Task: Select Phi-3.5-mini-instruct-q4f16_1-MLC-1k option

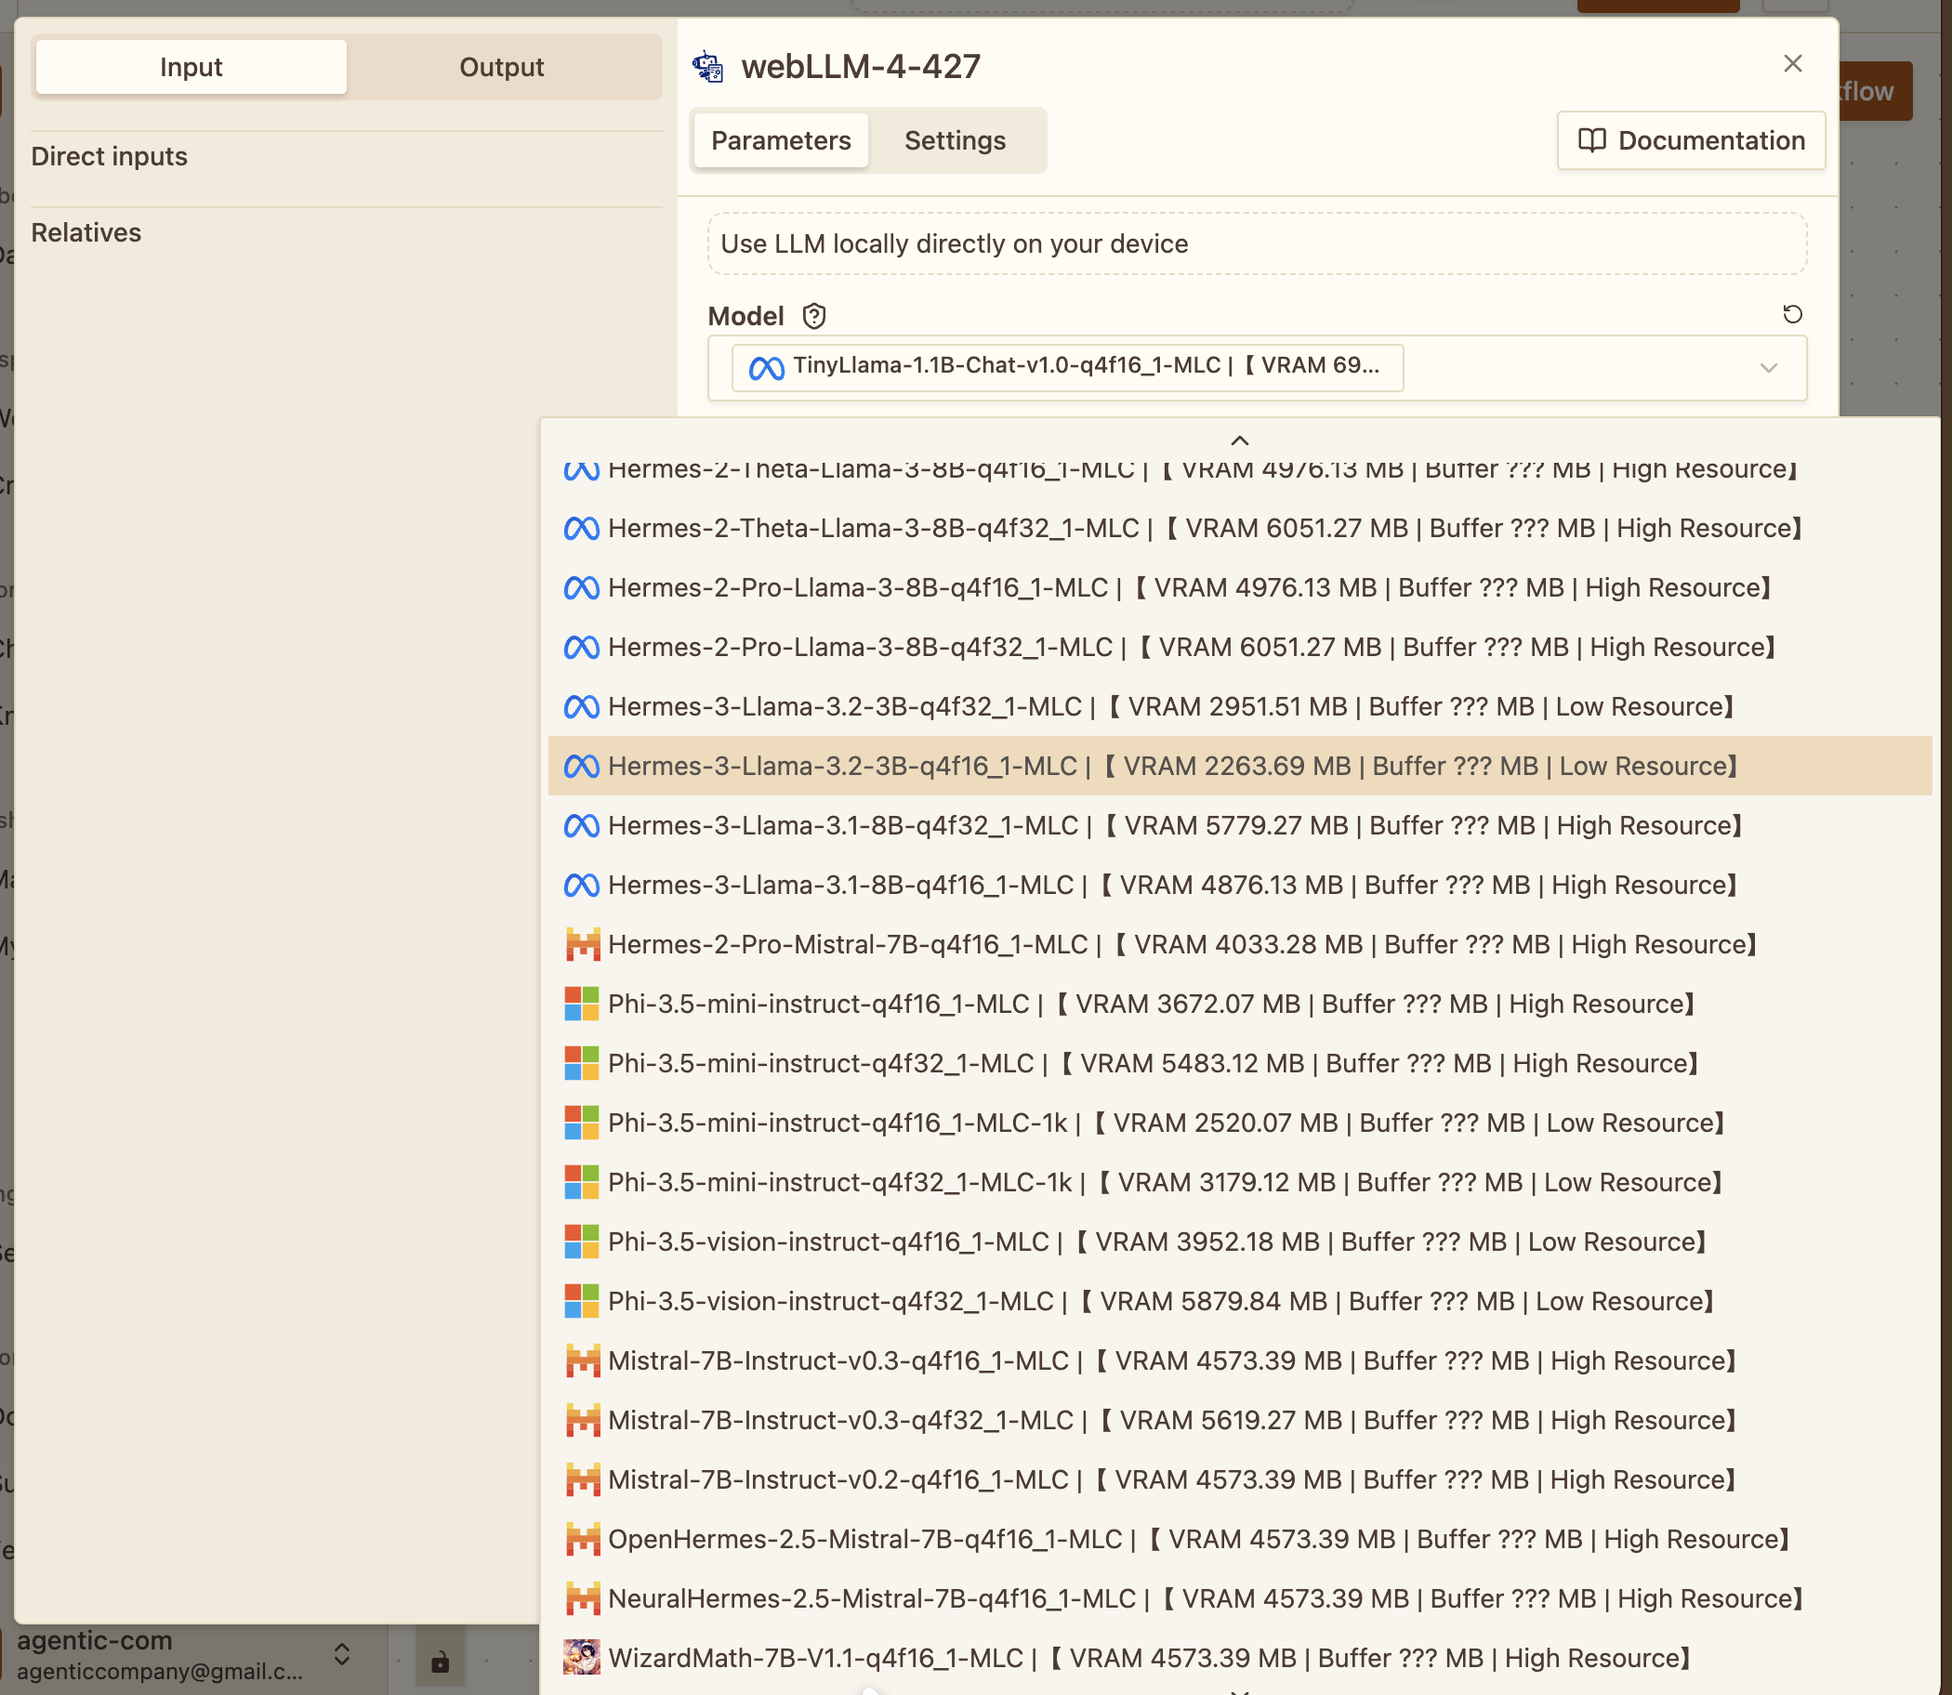Action: tap(1239, 1123)
